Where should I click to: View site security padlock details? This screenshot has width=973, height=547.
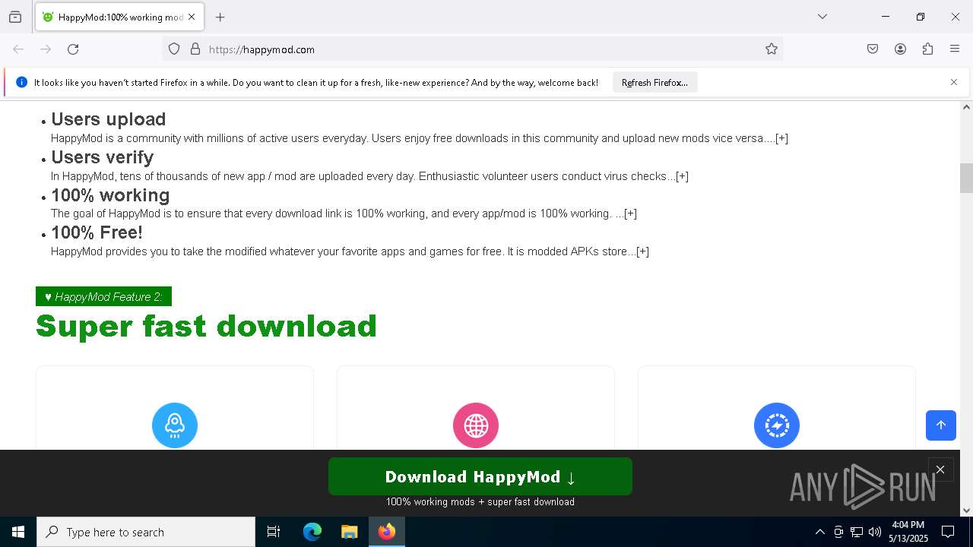click(x=195, y=49)
